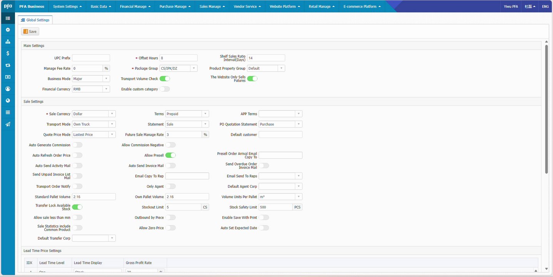This screenshot has height=277, width=553.
Task: Open the Purchase Manage menu
Action: coord(175,7)
